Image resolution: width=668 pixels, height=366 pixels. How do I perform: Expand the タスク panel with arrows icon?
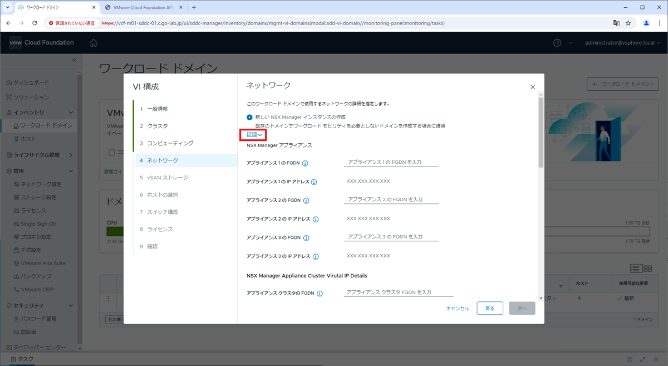pyautogui.click(x=642, y=359)
